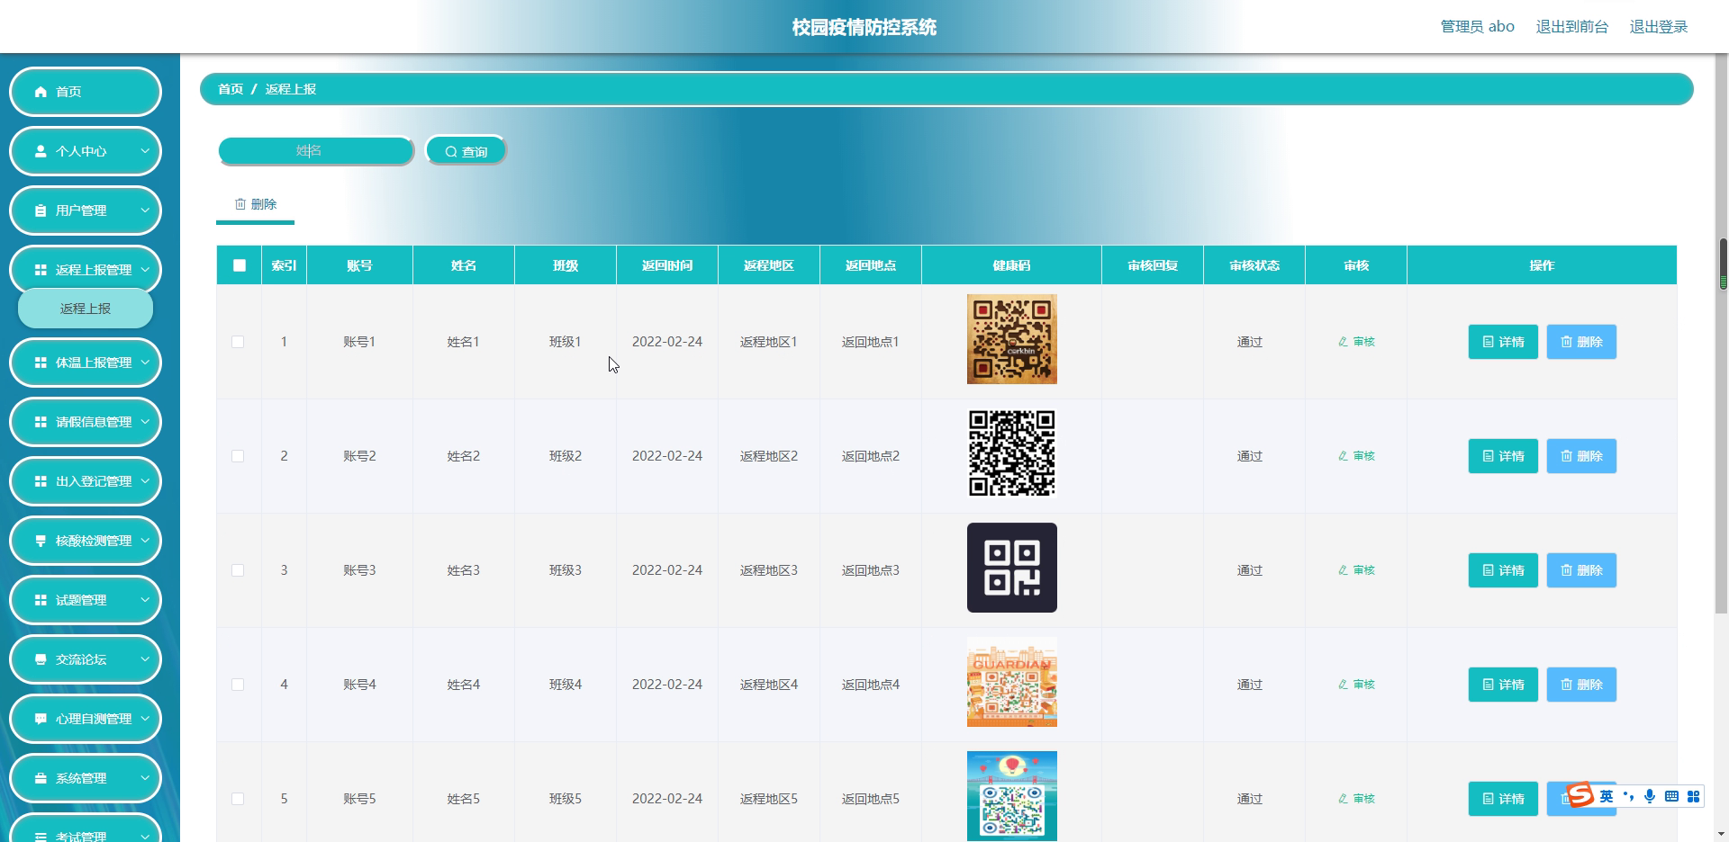Expand the 请假信息管理 menu arrow
1729x842 pixels.
pos(145,422)
